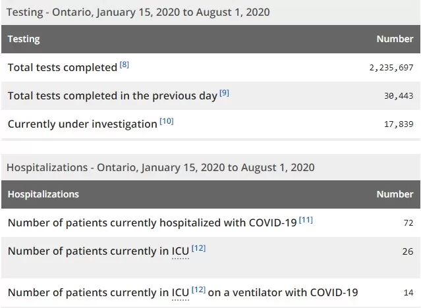Screen dimensions: 421x308
Task: Open footnote [8] beside Total tests completed
Action: [125, 64]
